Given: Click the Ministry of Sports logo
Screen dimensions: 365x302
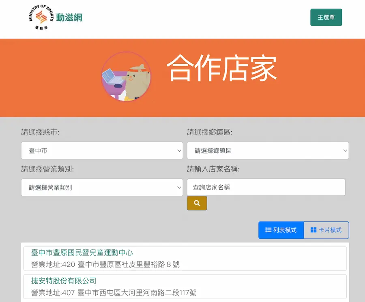Looking at the screenshot, I should coord(41,17).
